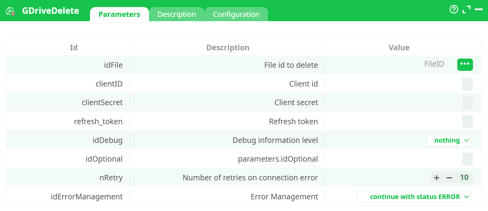
Task: Select the nRetry row label
Action: tap(111, 178)
